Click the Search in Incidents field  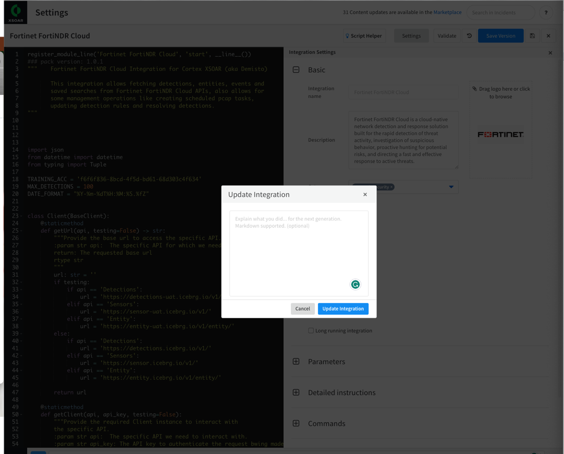point(500,12)
